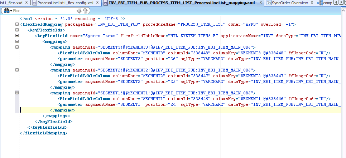
Task: Open the binoculars search options icon
Action: [x=8, y=11]
